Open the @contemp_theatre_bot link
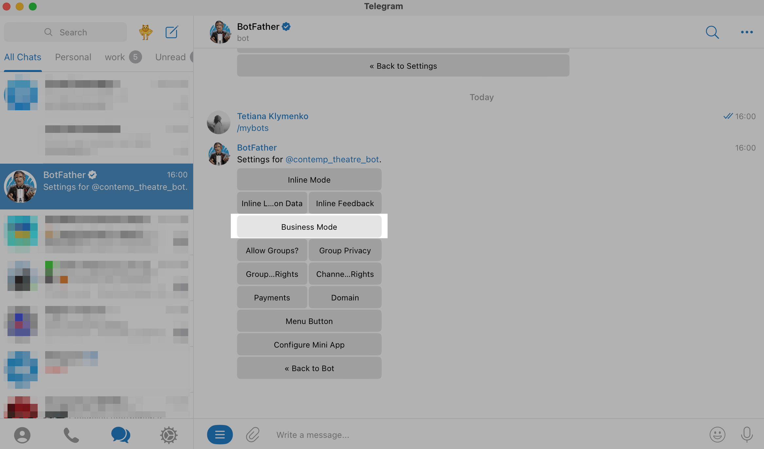The height and width of the screenshot is (449, 764). 332,159
